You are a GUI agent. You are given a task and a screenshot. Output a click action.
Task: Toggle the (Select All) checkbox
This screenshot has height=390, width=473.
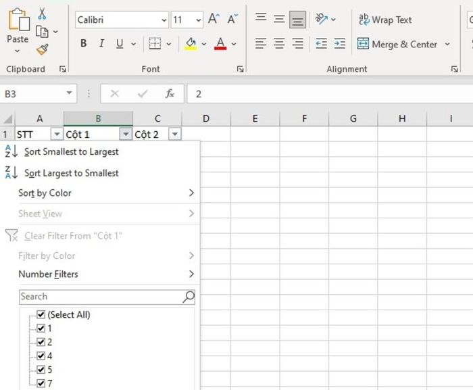click(41, 314)
